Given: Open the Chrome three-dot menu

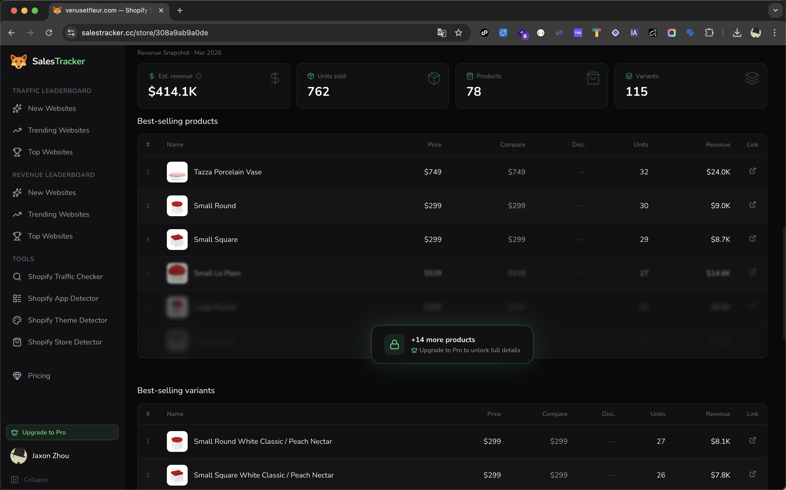Looking at the screenshot, I should [774, 33].
